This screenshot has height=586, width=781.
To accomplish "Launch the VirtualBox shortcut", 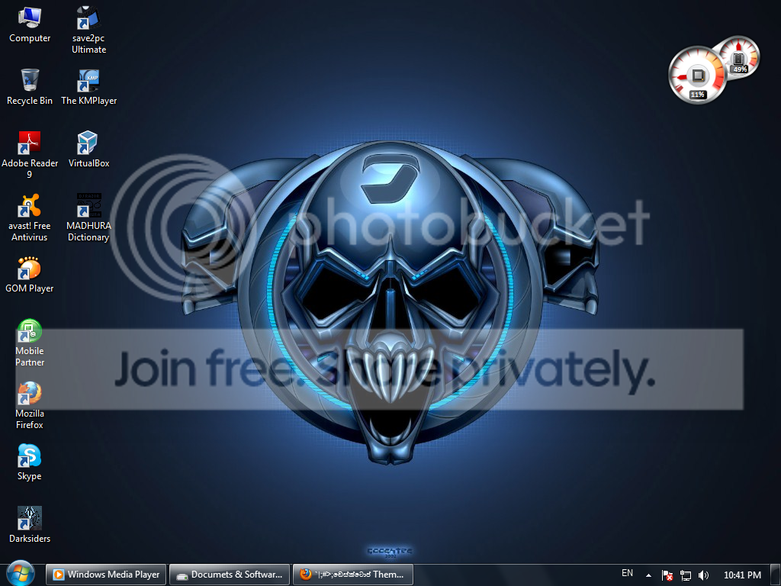I will pos(88,150).
